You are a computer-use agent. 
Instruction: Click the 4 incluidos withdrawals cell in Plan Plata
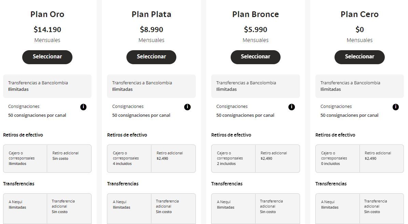(x=129, y=158)
